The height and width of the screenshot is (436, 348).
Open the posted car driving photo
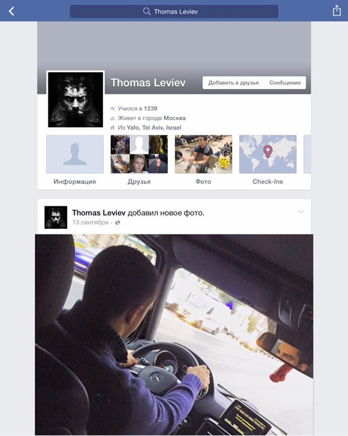[x=174, y=335]
